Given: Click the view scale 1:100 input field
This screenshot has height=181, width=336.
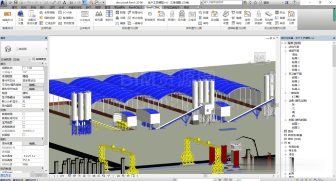Looking at the screenshot, I should (33, 68).
